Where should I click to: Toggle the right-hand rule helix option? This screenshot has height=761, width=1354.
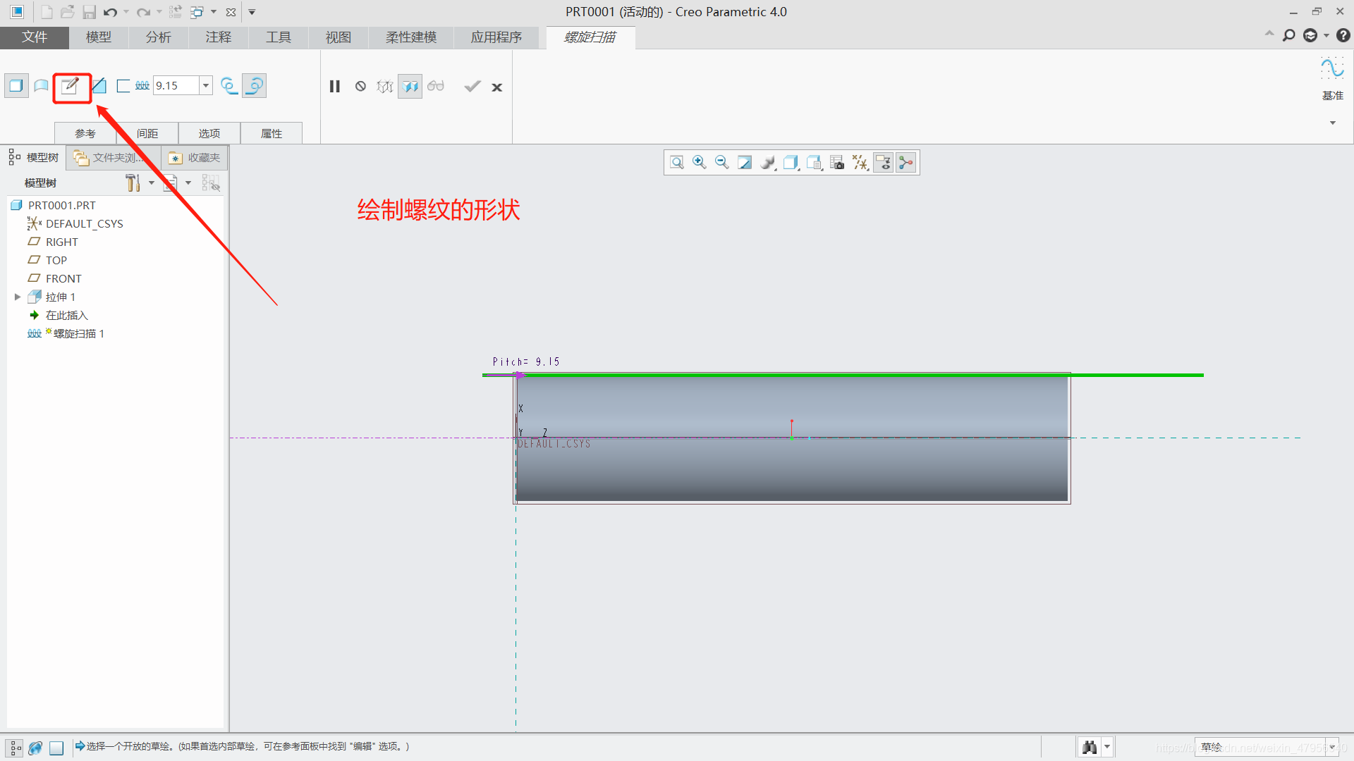(254, 86)
